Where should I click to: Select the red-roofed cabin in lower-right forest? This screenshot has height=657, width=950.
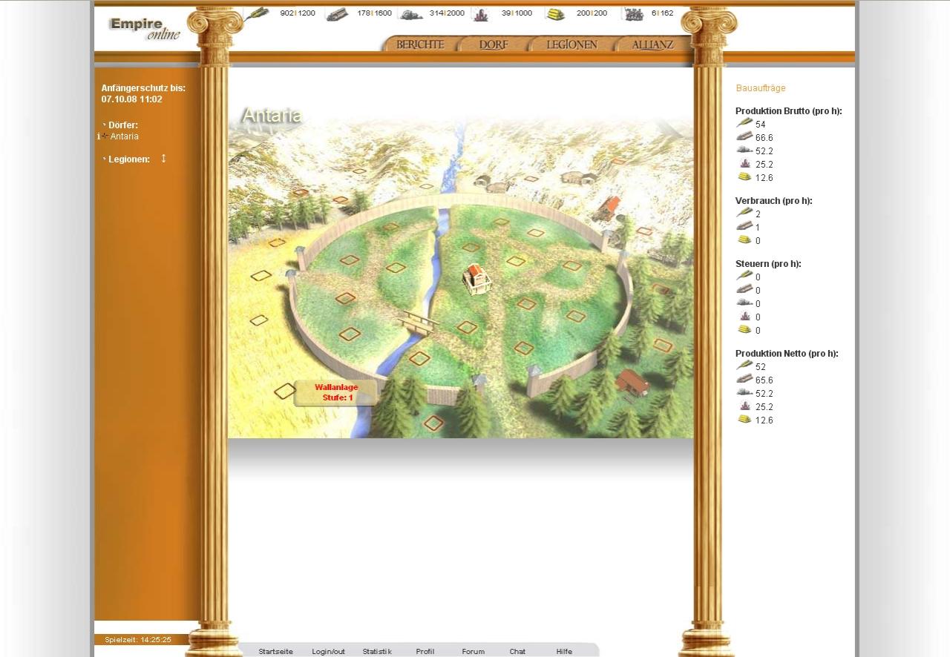(x=632, y=383)
